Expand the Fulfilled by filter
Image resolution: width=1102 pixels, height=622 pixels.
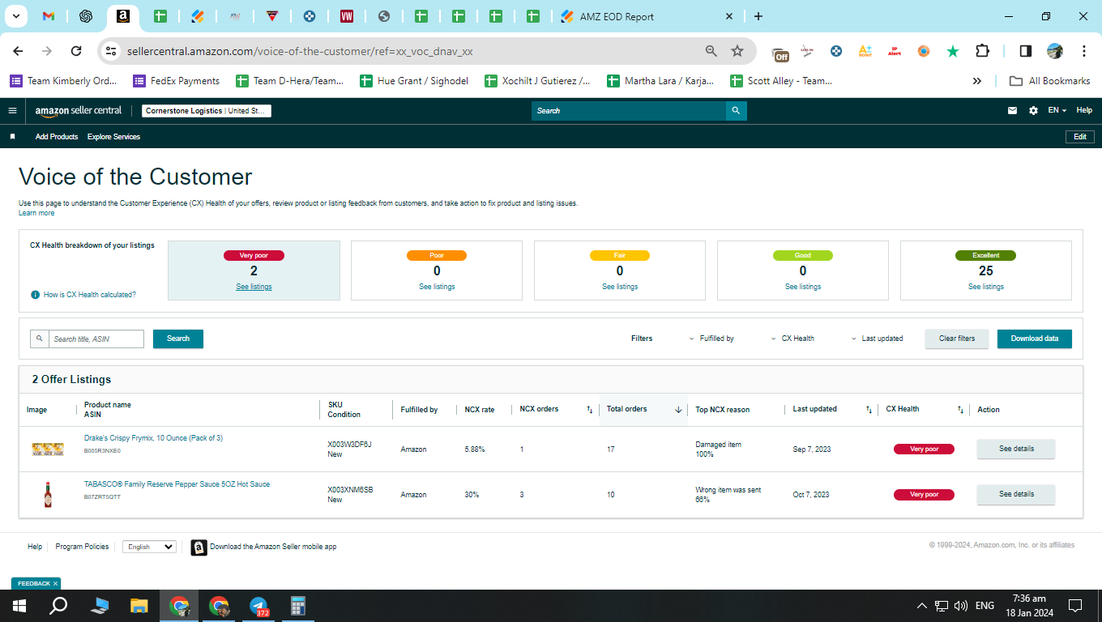point(711,339)
